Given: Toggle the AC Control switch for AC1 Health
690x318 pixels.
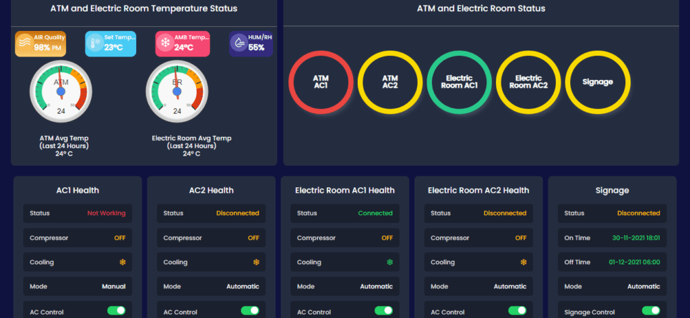Looking at the screenshot, I should point(117,311).
